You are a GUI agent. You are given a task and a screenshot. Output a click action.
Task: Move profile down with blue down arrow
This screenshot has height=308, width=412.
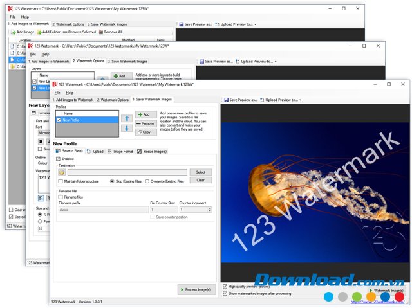coord(127,129)
